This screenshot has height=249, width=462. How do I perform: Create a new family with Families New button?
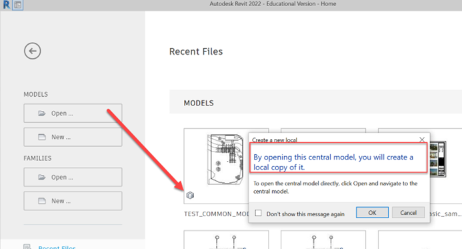(73, 201)
